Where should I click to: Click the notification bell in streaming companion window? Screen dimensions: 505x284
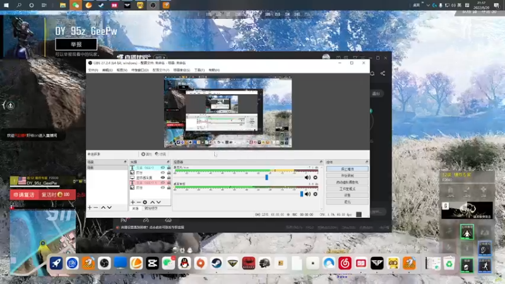pos(372,73)
